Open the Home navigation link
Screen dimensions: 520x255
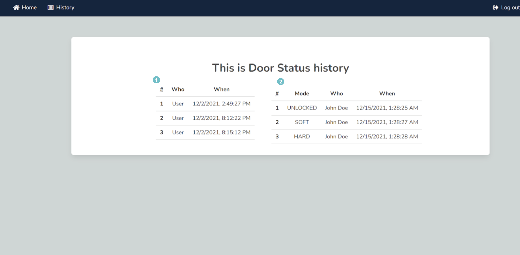point(25,8)
